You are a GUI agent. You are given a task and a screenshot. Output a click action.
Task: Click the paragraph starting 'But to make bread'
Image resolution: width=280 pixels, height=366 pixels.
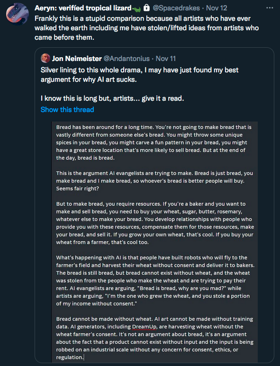[155, 223]
